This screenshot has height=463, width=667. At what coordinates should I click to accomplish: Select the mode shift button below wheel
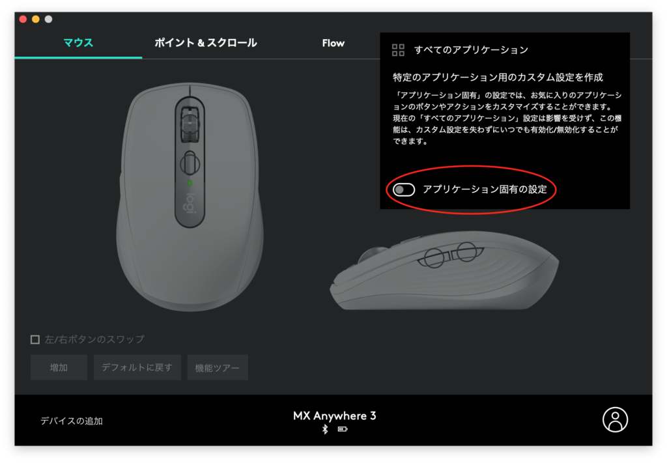[190, 163]
